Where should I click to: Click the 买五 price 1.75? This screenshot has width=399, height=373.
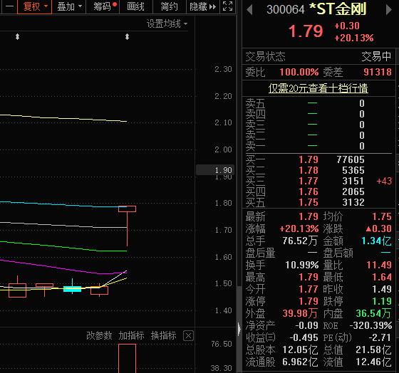tap(309, 202)
